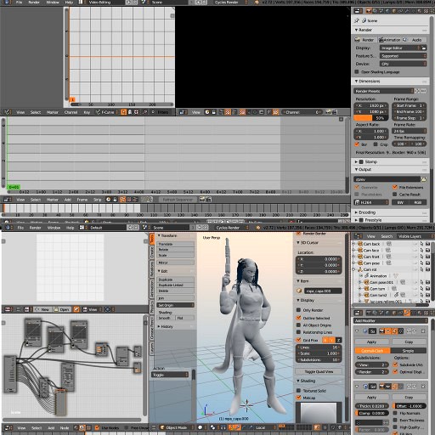
Task: Toggle Matcap shading checkbox
Action: 298,398
